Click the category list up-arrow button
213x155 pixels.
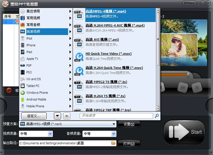[67, 116]
